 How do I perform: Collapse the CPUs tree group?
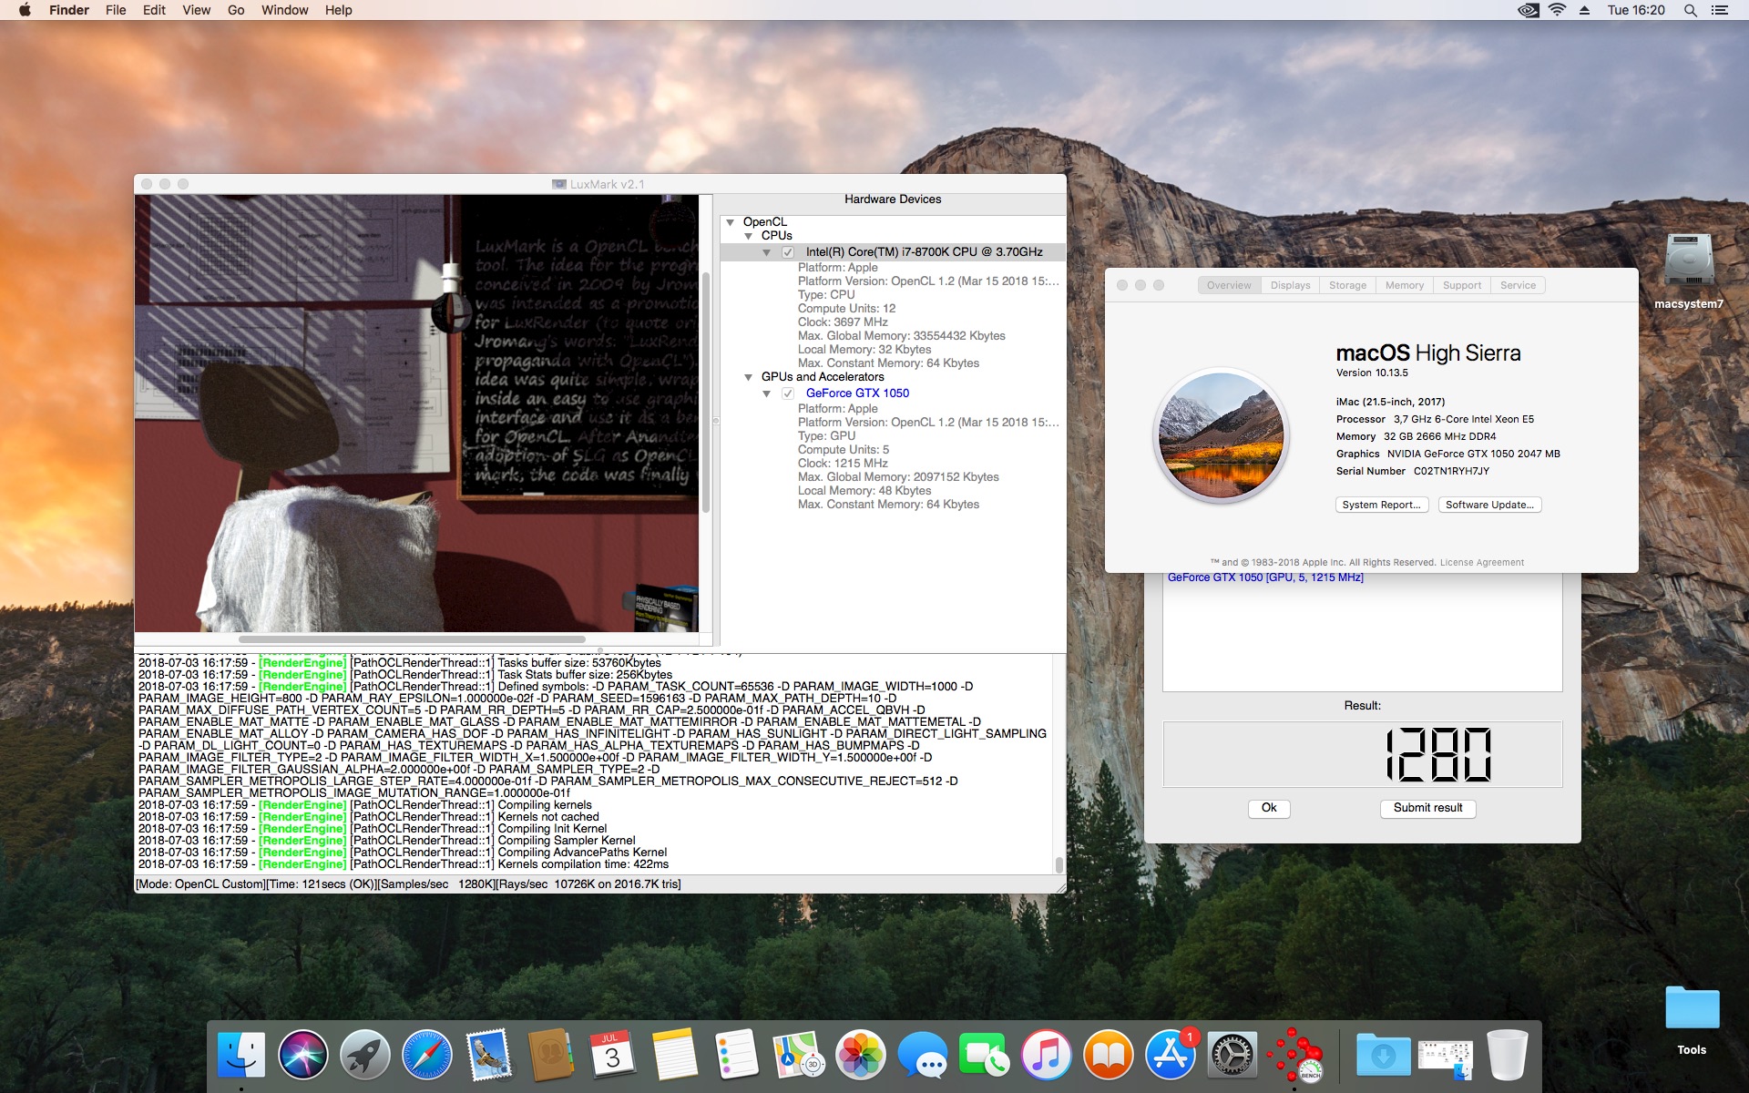point(748,236)
